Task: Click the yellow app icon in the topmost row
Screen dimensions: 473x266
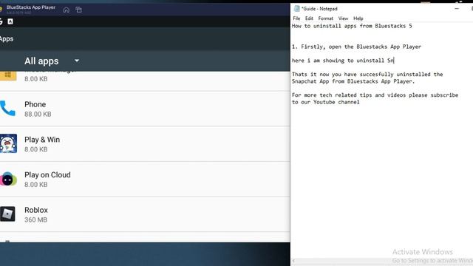Action: point(8,75)
